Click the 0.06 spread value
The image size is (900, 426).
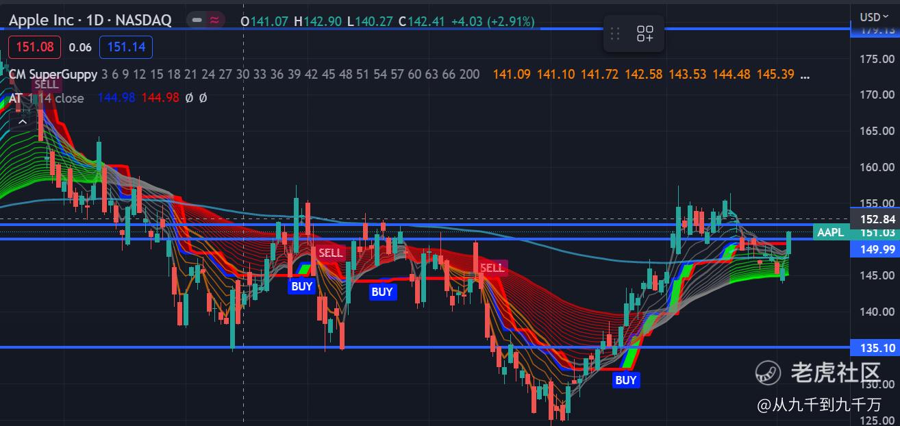click(80, 47)
